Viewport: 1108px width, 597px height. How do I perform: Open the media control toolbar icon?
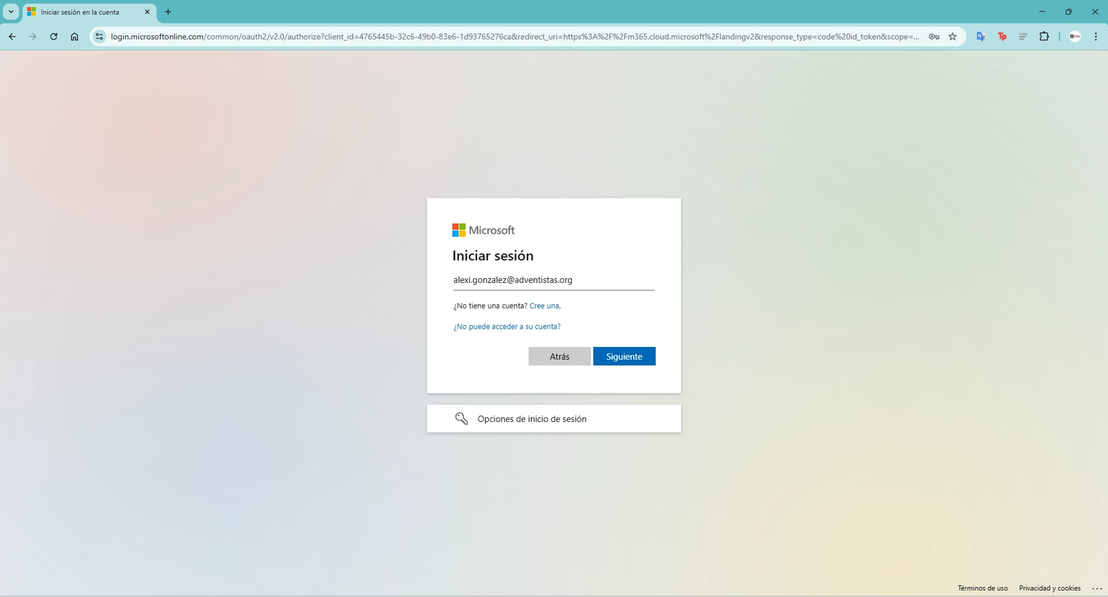tap(1023, 37)
